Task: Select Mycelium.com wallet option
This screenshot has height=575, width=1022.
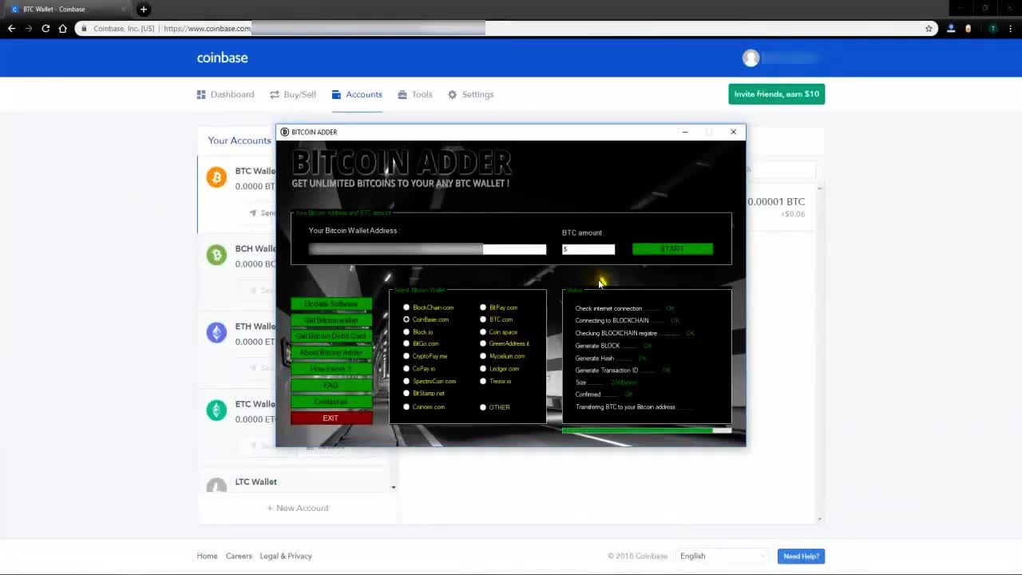Action: [483, 356]
